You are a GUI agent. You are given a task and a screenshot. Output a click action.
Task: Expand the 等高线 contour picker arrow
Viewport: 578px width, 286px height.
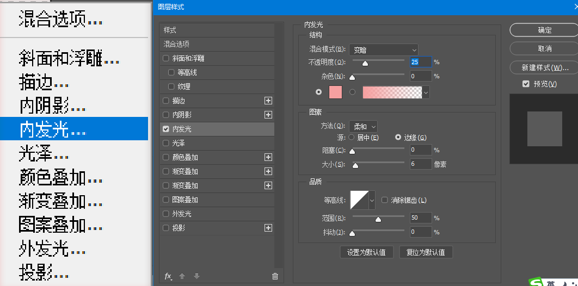tap(372, 201)
